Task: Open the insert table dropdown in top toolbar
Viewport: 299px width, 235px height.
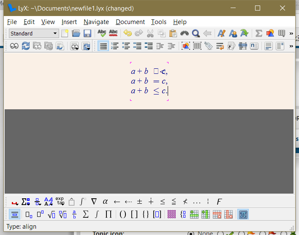Action: click(x=282, y=33)
